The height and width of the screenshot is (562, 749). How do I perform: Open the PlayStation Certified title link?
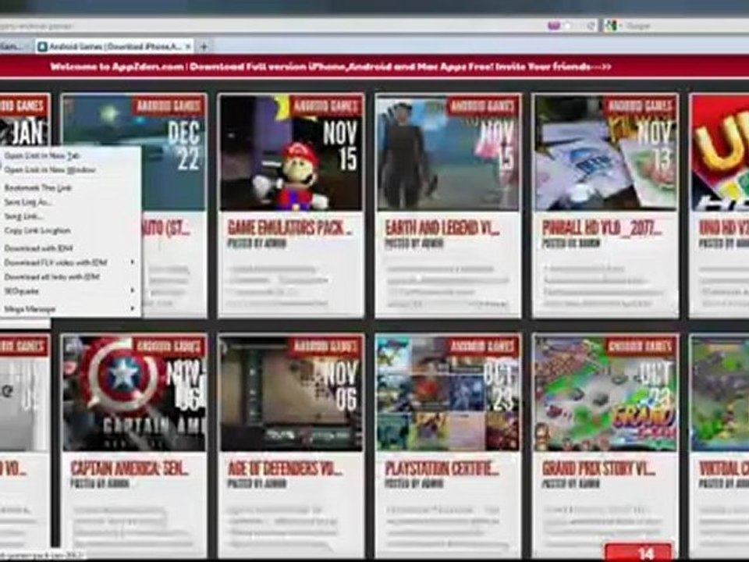tap(442, 468)
